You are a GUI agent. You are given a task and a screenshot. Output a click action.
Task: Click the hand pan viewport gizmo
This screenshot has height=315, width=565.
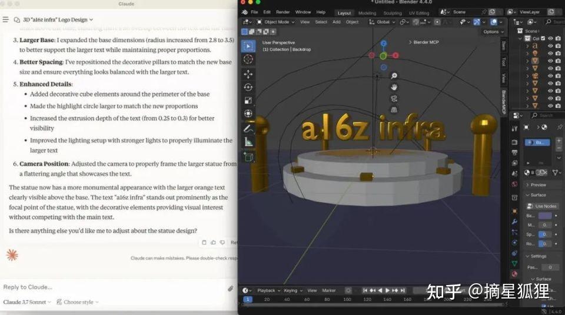pyautogui.click(x=394, y=87)
